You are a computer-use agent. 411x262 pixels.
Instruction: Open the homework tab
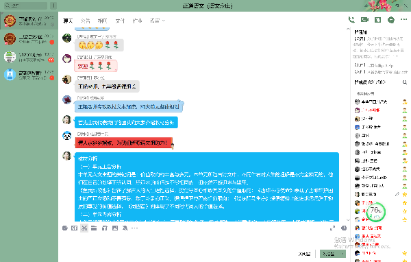[x=138, y=21]
